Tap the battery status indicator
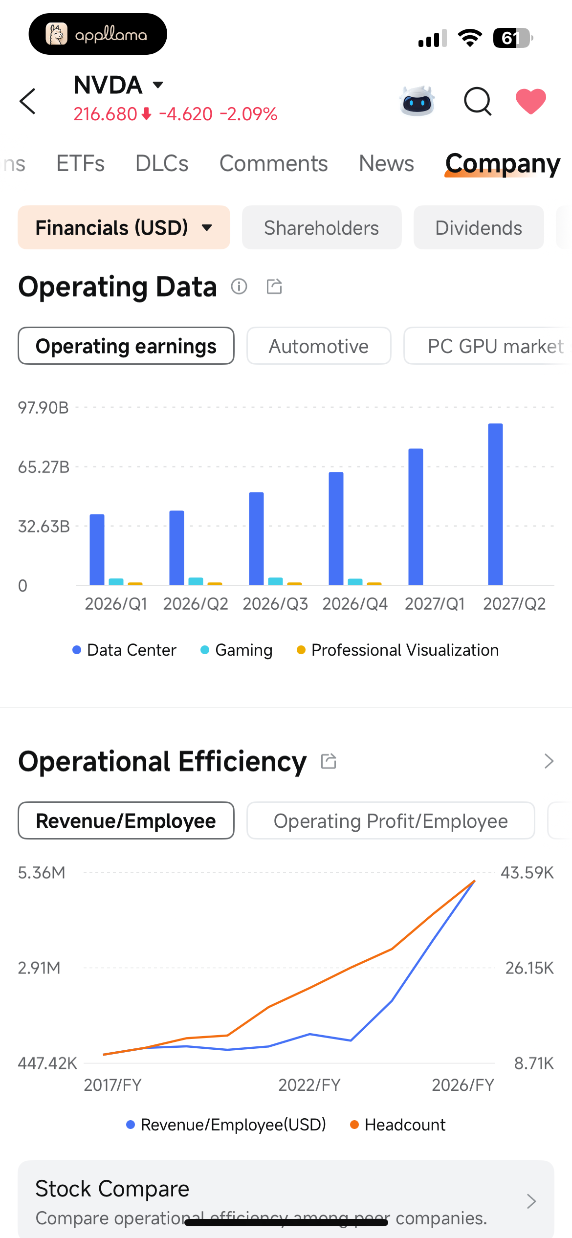572x1238 pixels. coord(512,38)
